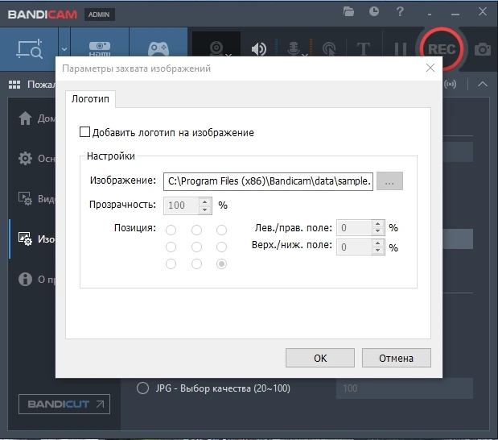498x440 pixels.
Task: Click the image path input field
Action: 268,181
